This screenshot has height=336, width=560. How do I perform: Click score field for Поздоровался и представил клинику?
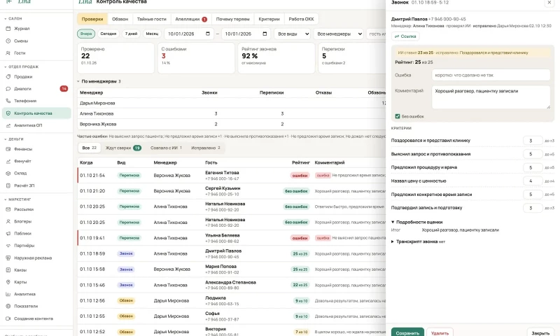(533, 141)
